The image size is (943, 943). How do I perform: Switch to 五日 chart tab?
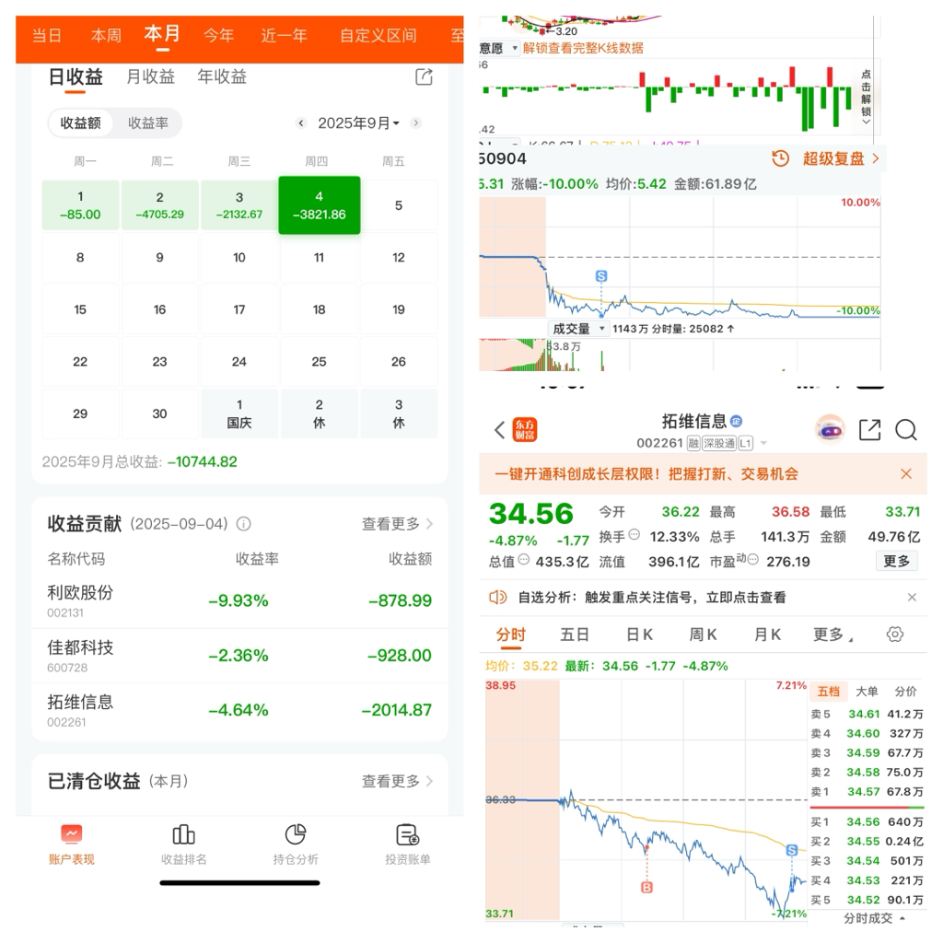click(x=575, y=634)
